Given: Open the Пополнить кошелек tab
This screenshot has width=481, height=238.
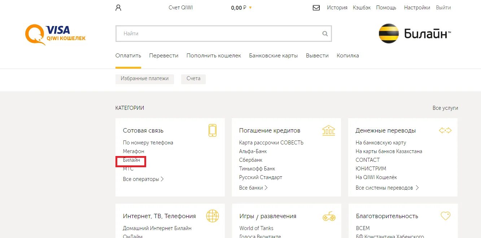Looking at the screenshot, I should 214,56.
